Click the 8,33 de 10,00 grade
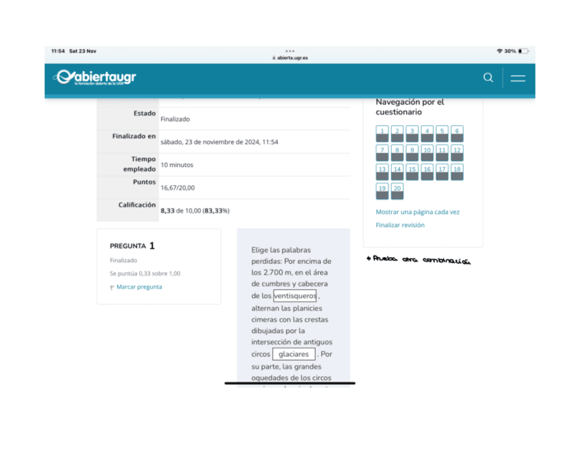Image resolution: width=580 pixels, height=463 pixels. pyautogui.click(x=195, y=211)
